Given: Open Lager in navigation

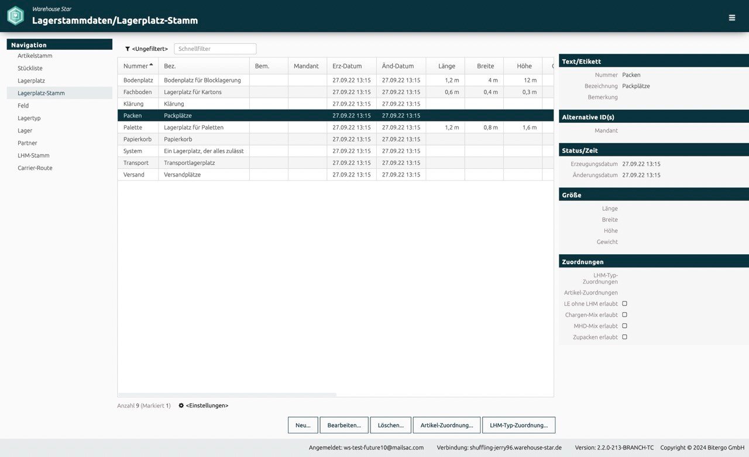Looking at the screenshot, I should tap(60, 130).
